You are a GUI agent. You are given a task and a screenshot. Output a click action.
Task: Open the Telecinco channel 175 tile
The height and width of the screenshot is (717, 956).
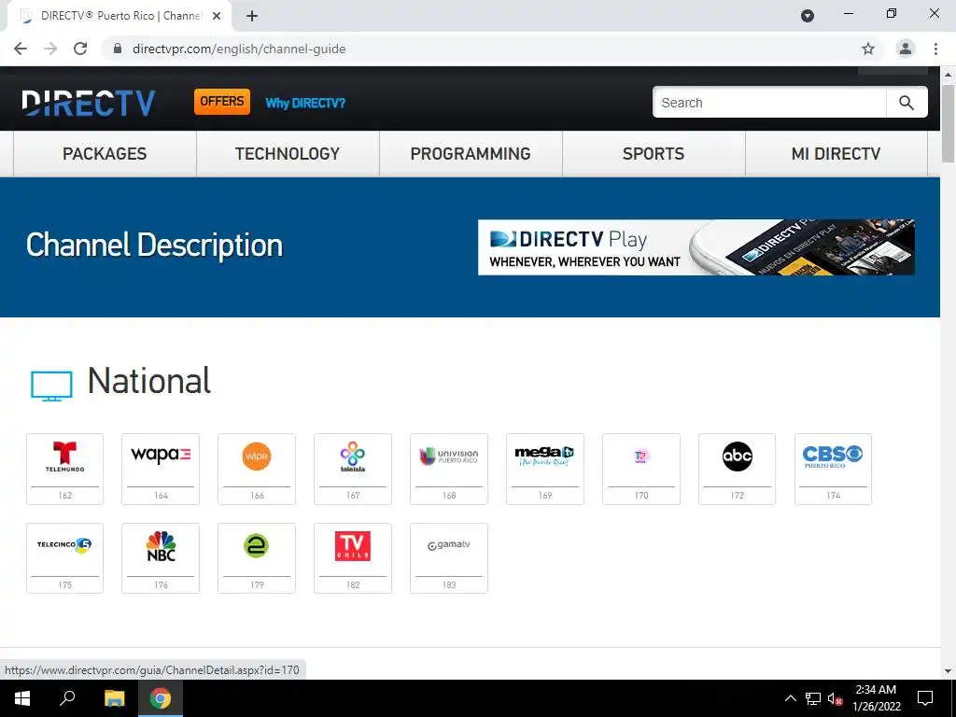pyautogui.click(x=64, y=558)
